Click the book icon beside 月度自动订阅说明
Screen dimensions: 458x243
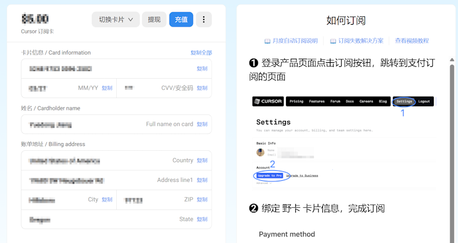[267, 41]
